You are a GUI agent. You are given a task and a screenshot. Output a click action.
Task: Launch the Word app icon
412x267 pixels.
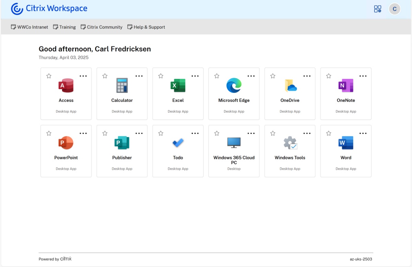click(346, 143)
